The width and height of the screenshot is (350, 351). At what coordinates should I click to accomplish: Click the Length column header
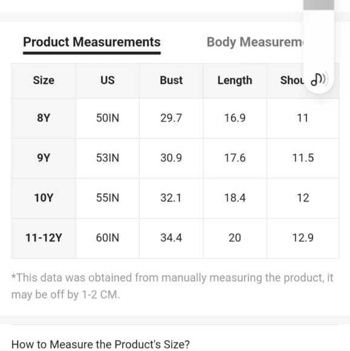tap(235, 80)
